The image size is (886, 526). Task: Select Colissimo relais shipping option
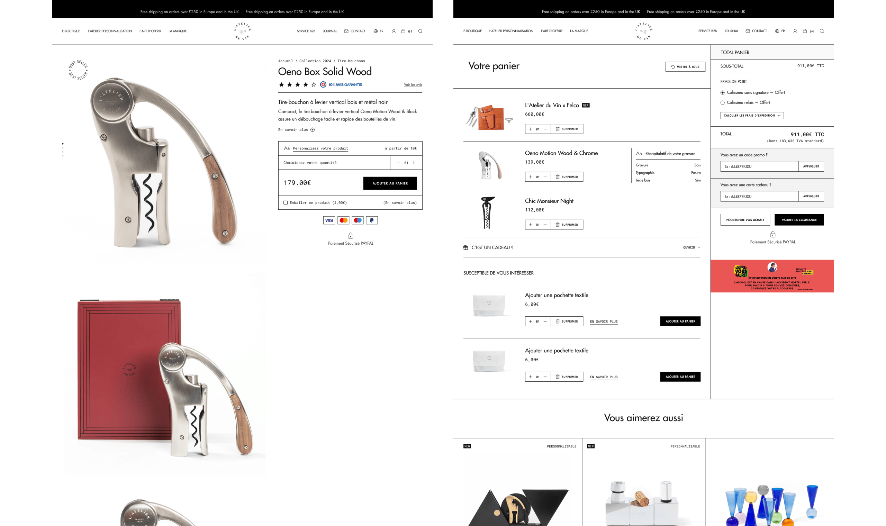[723, 103]
